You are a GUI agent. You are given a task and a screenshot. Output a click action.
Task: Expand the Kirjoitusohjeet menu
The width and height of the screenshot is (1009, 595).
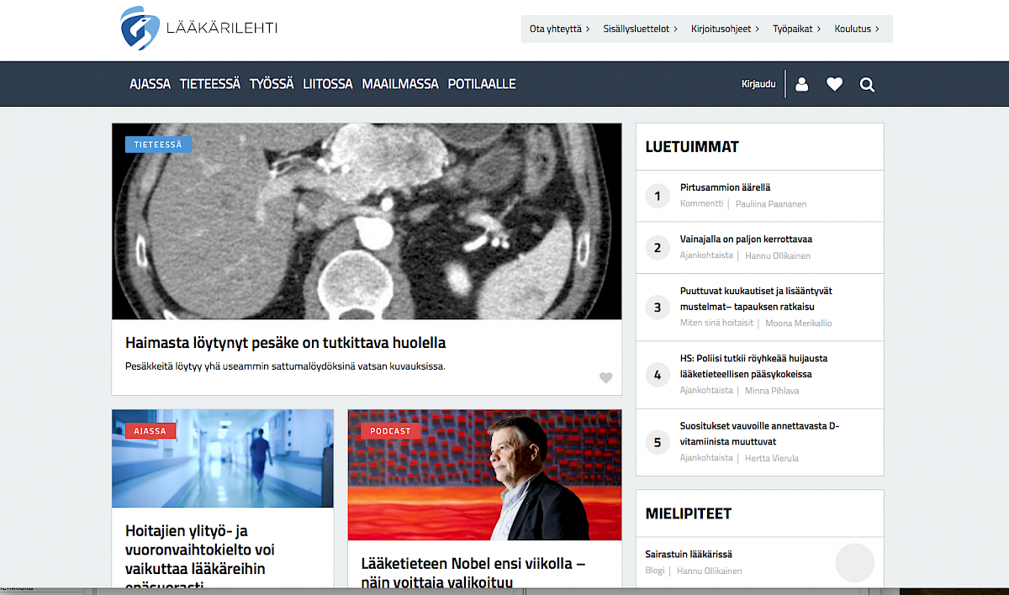click(x=725, y=29)
